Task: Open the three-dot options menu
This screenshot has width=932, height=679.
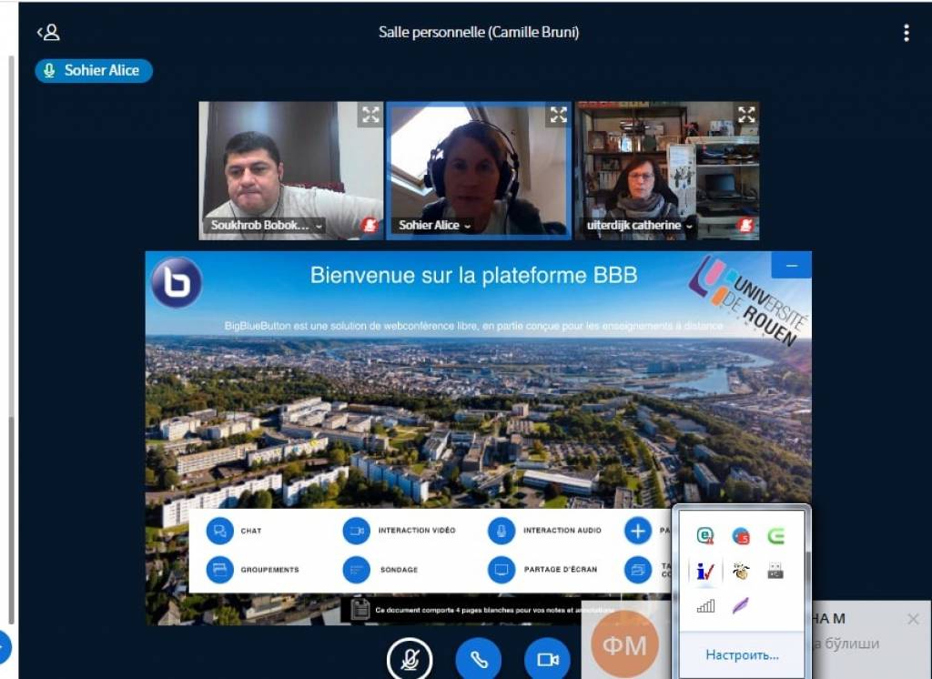Action: click(906, 33)
